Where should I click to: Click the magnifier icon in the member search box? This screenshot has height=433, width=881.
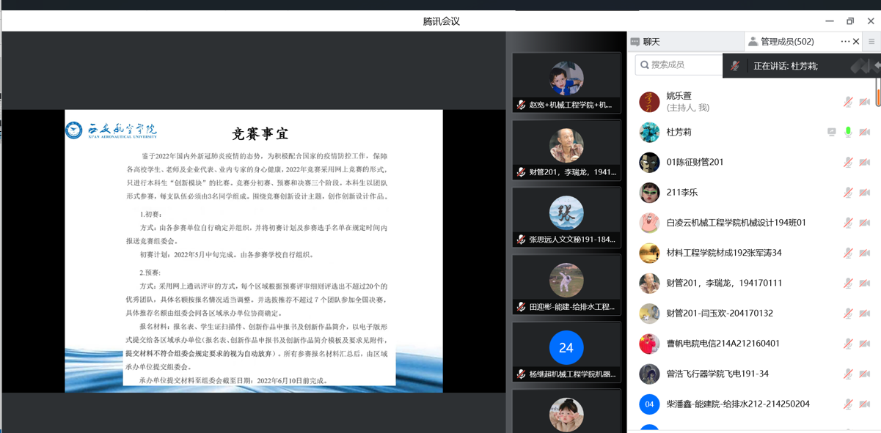pos(645,65)
